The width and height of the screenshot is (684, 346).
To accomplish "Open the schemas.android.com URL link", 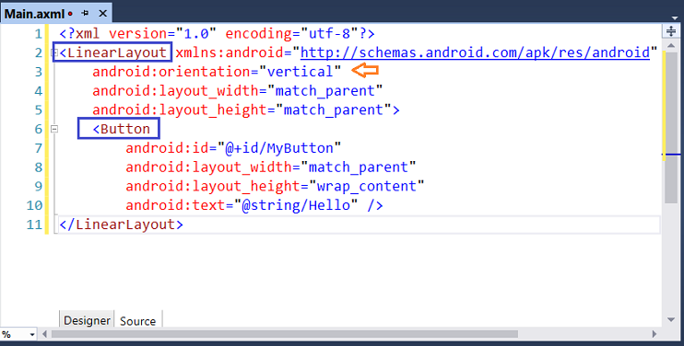I will (475, 52).
